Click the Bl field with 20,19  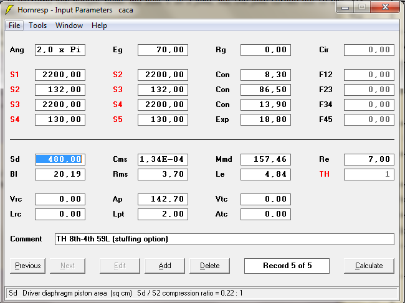[60, 174]
